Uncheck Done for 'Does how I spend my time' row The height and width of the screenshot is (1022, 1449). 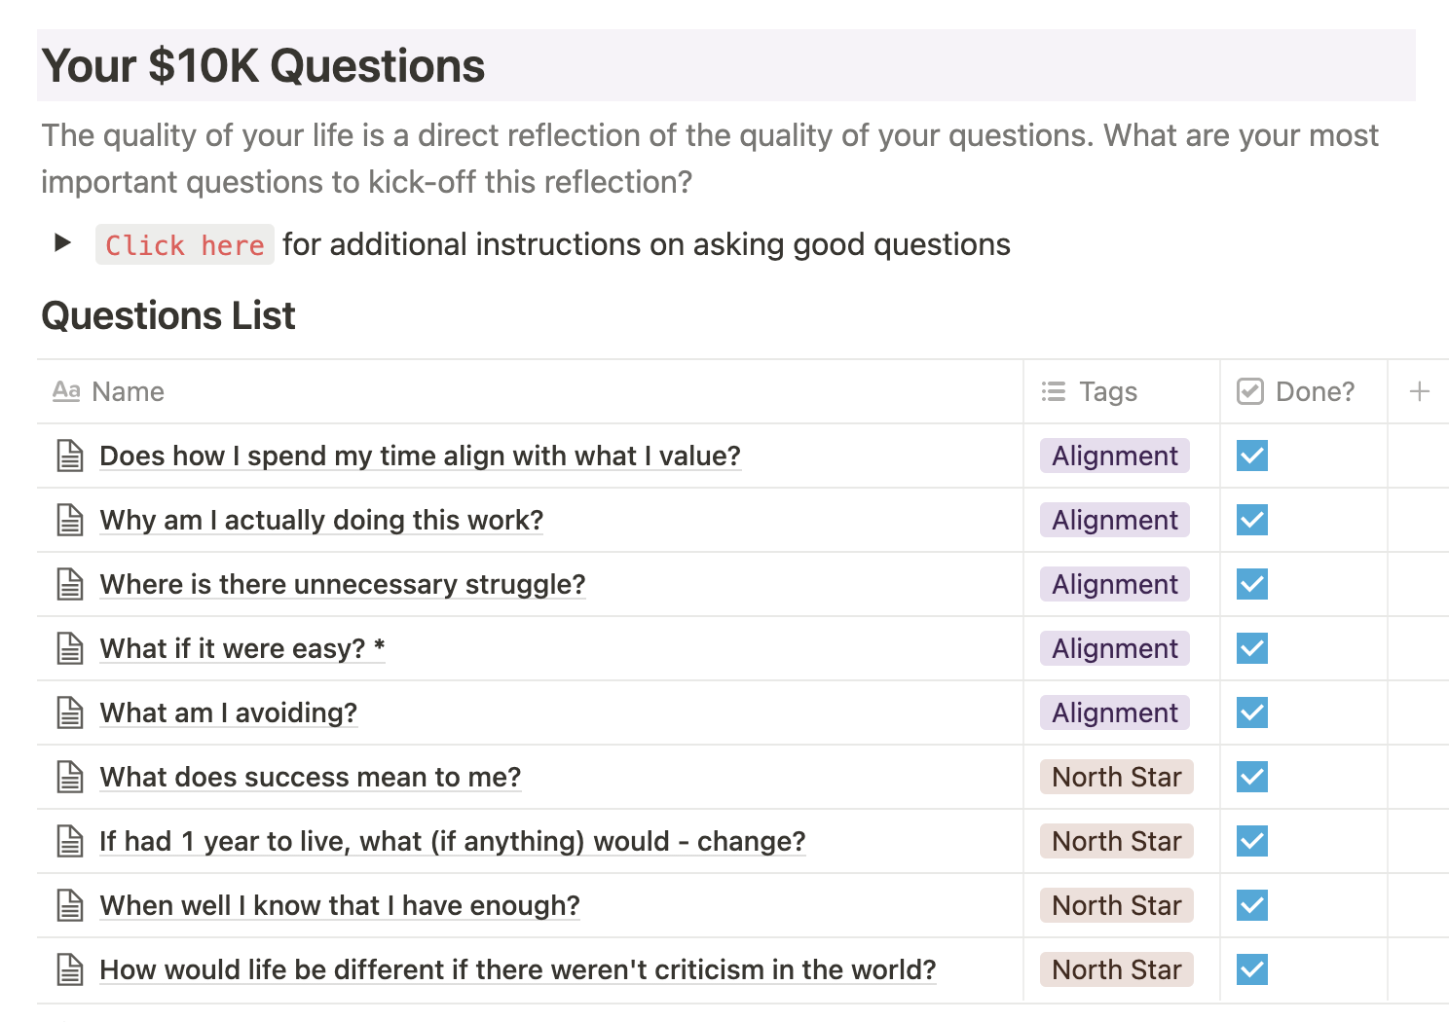1251,456
